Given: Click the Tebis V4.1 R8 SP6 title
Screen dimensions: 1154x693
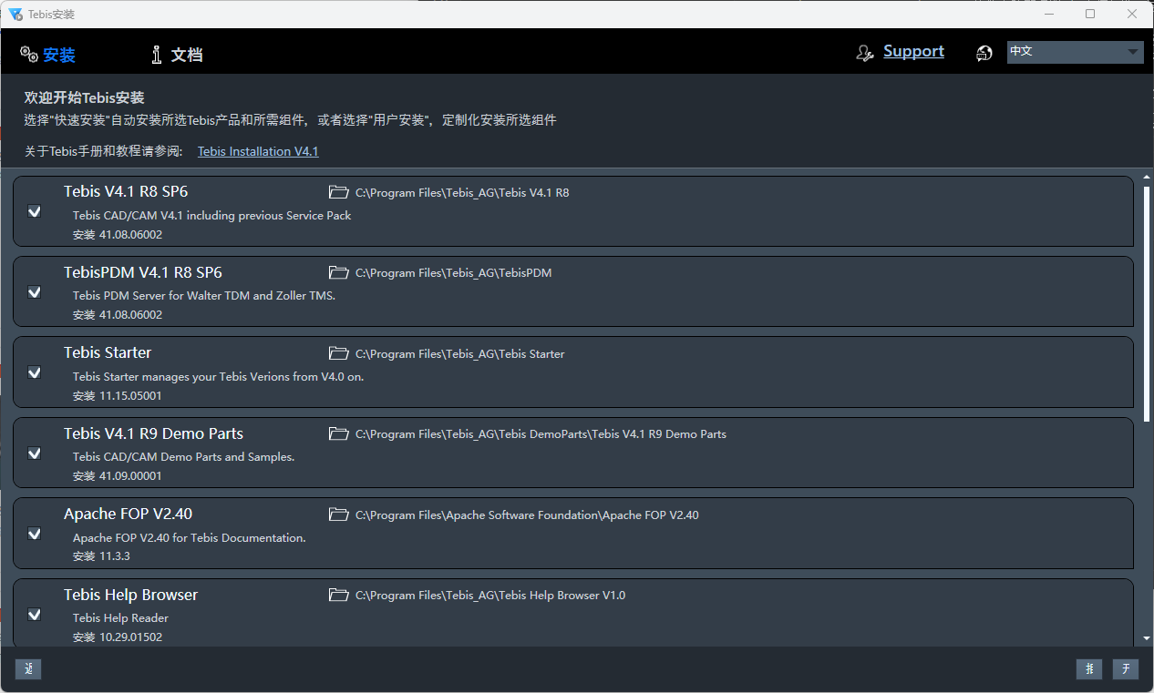Looking at the screenshot, I should pos(126,191).
